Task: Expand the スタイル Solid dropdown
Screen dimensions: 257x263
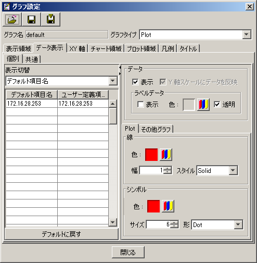Action: coord(233,170)
